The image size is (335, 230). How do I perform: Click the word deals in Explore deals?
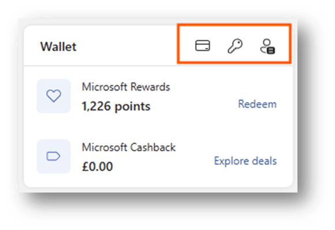pyautogui.click(x=265, y=161)
